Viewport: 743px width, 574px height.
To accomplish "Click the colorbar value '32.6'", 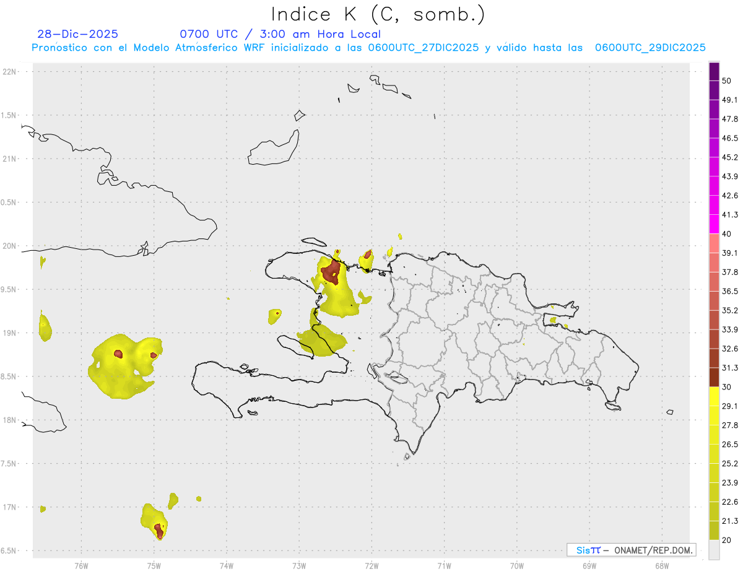I will tap(730, 349).
